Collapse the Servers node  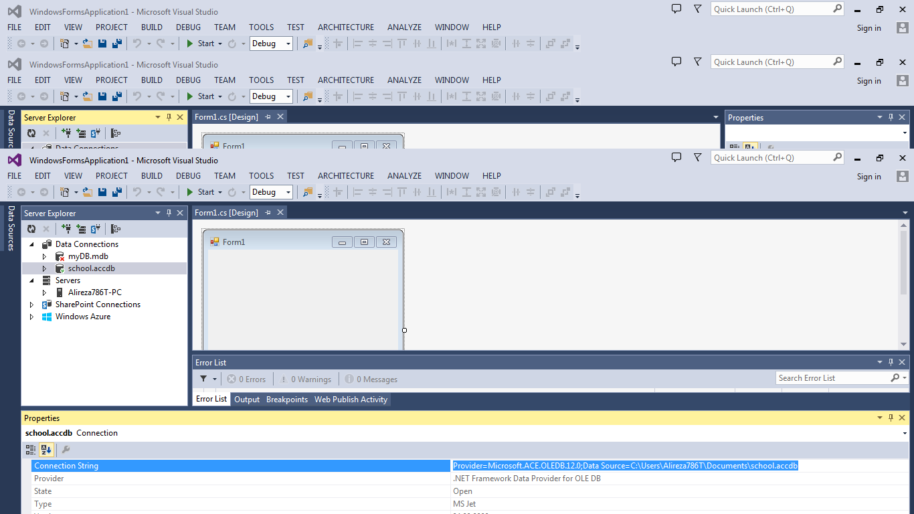(x=31, y=280)
